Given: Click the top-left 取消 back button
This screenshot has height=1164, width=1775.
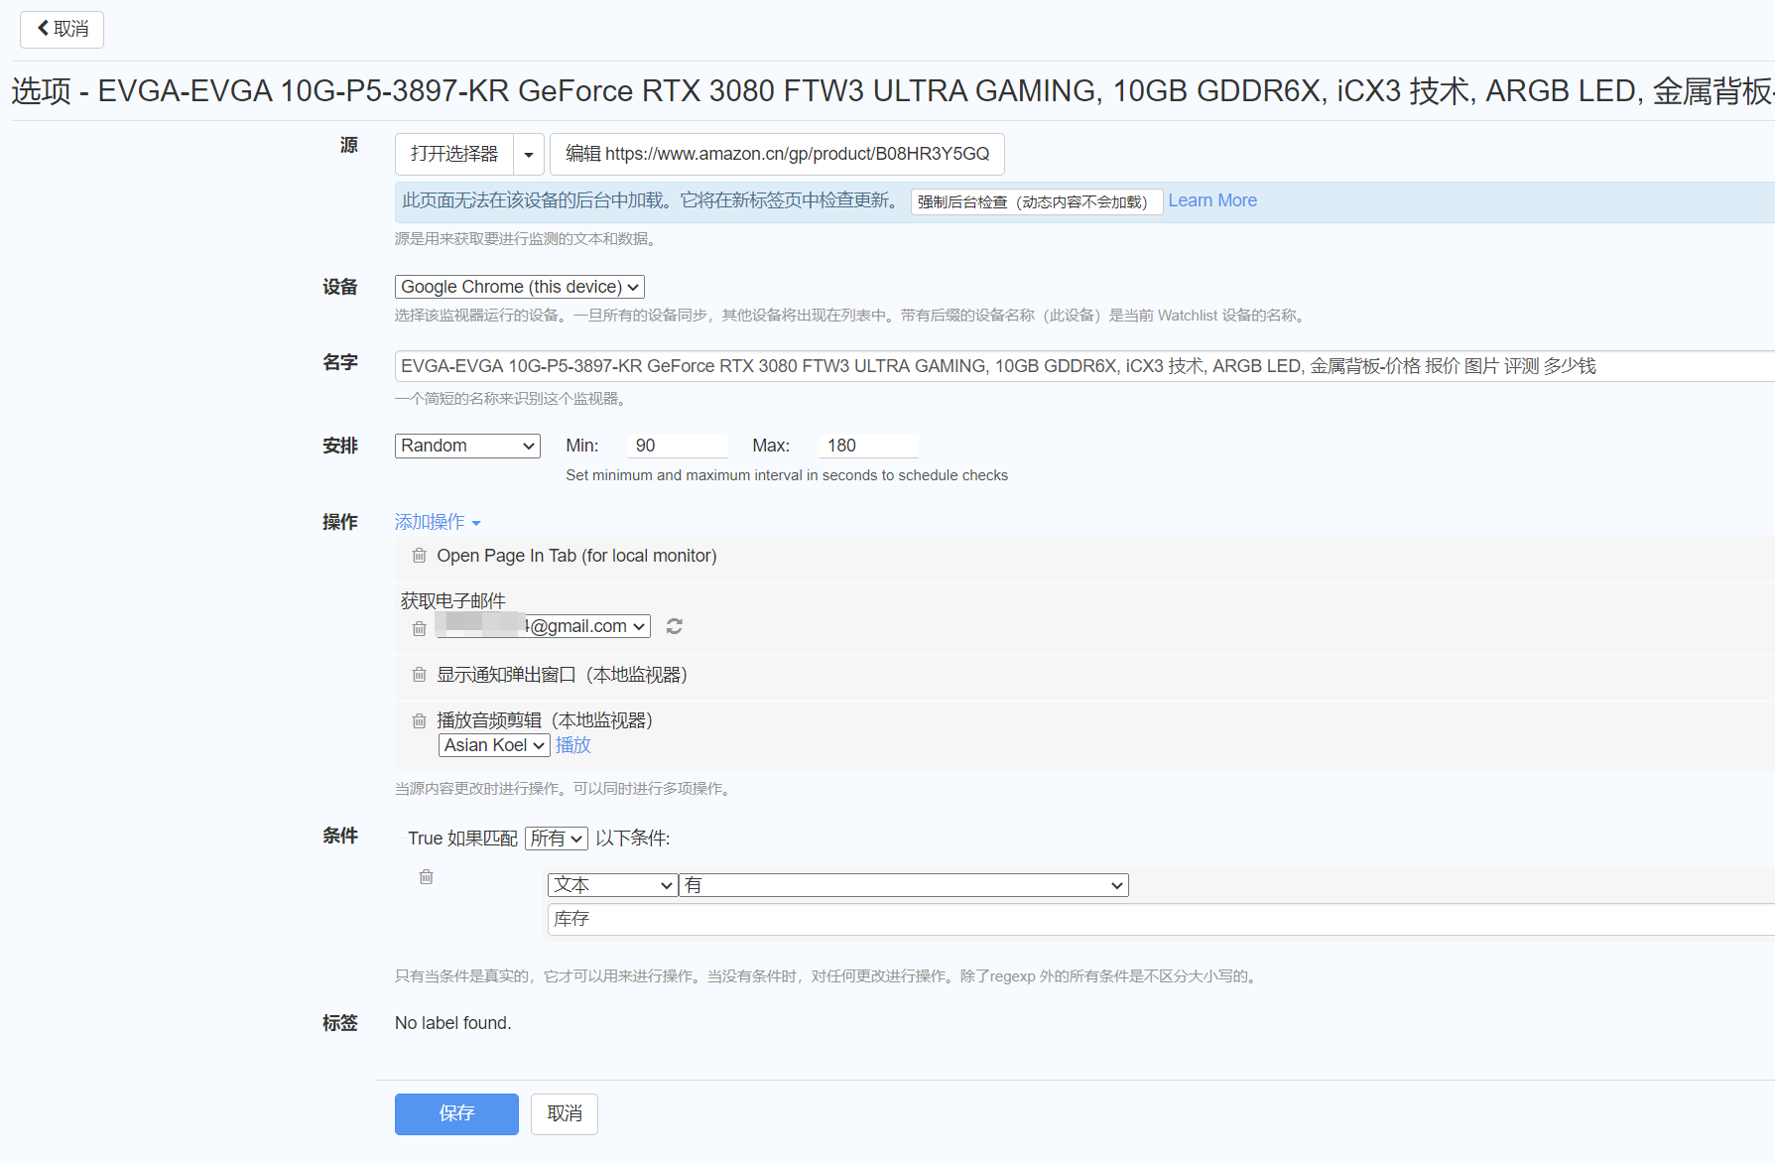Looking at the screenshot, I should [62, 29].
